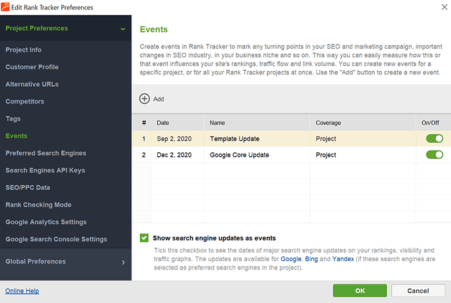
Task: Expand the Global Preferences section arrow
Action: (124, 262)
